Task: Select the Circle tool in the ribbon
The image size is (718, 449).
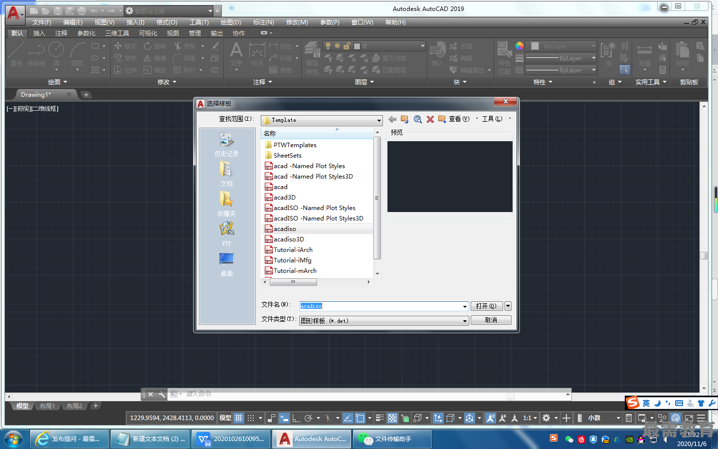Action: [x=56, y=54]
